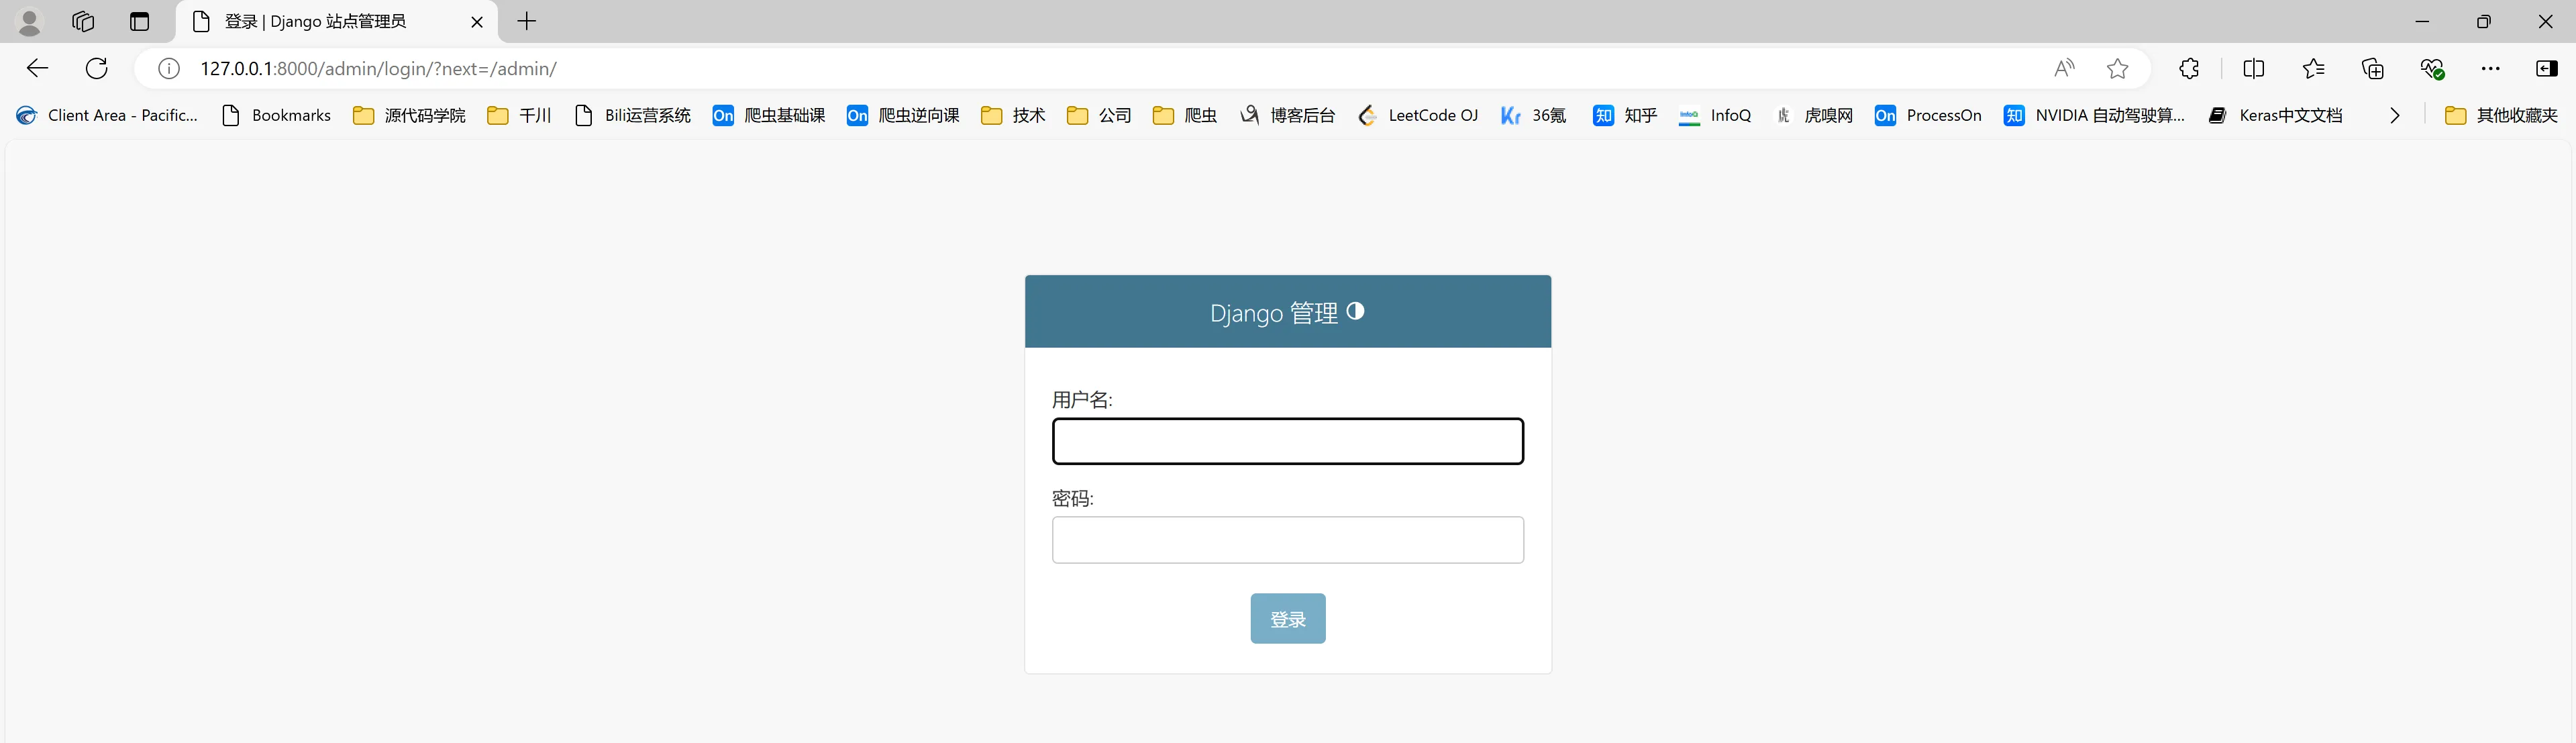Open the 爬虫基础课 bookmark
The width and height of the screenshot is (2576, 743).
(769, 115)
